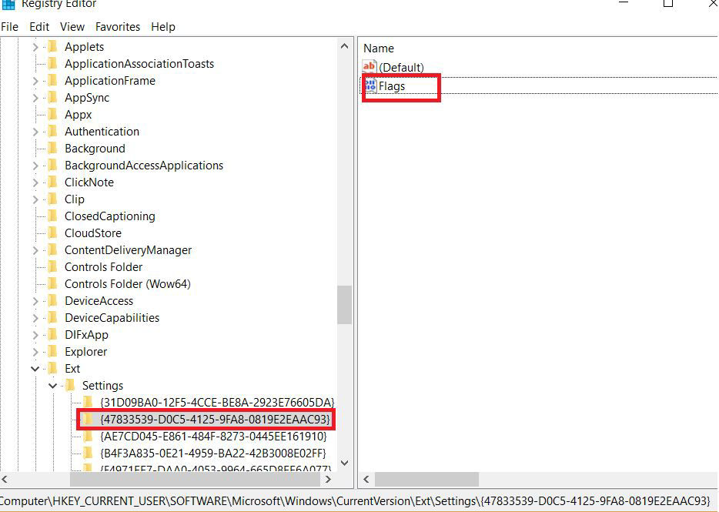Click tree pane scroll up arrow
The width and height of the screenshot is (719, 512).
[345, 46]
